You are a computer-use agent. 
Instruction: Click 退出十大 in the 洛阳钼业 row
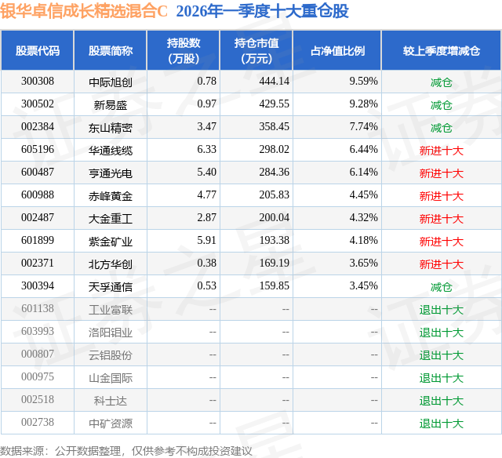coord(442,333)
